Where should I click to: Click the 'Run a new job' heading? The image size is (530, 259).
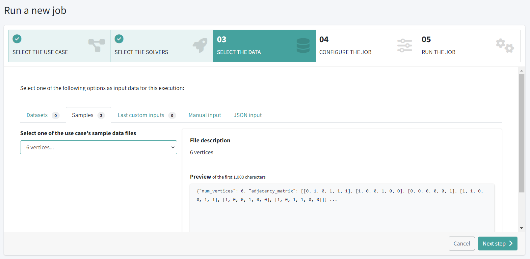pos(35,11)
